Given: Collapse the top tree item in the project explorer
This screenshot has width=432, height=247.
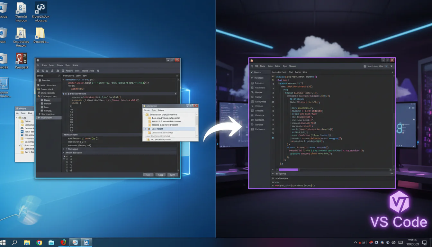Looking at the screenshot, I should [37, 80].
